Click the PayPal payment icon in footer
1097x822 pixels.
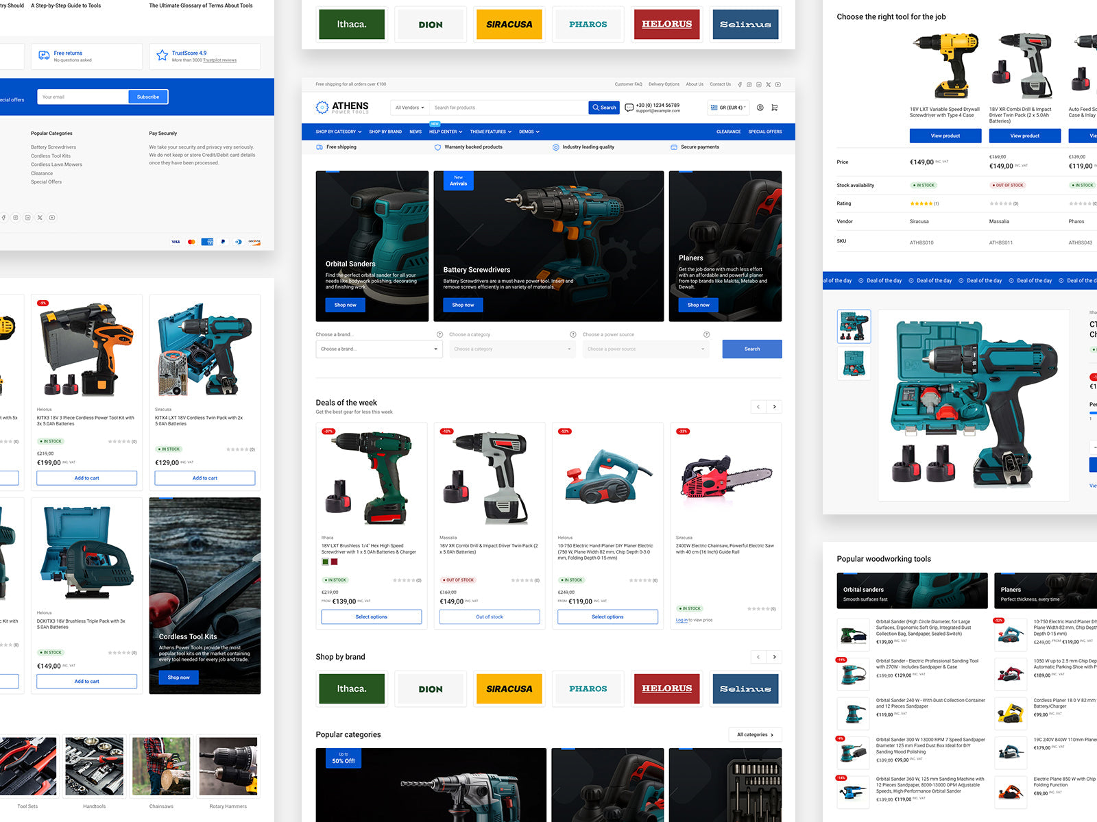(x=223, y=242)
